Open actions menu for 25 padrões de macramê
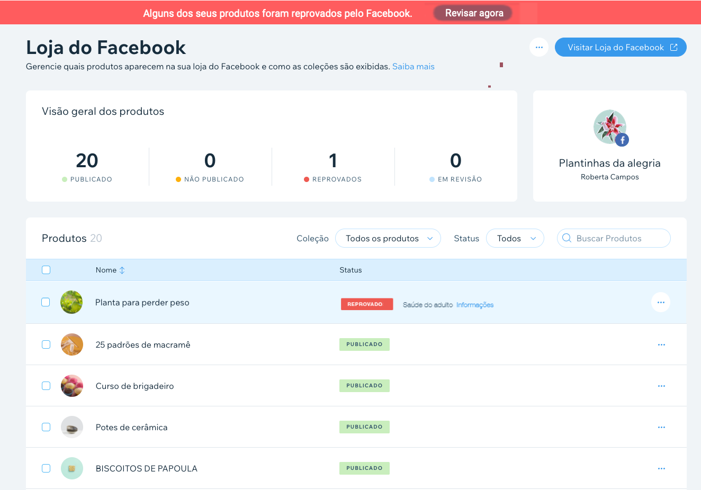Viewport: 701px width, 490px height. tap(661, 344)
